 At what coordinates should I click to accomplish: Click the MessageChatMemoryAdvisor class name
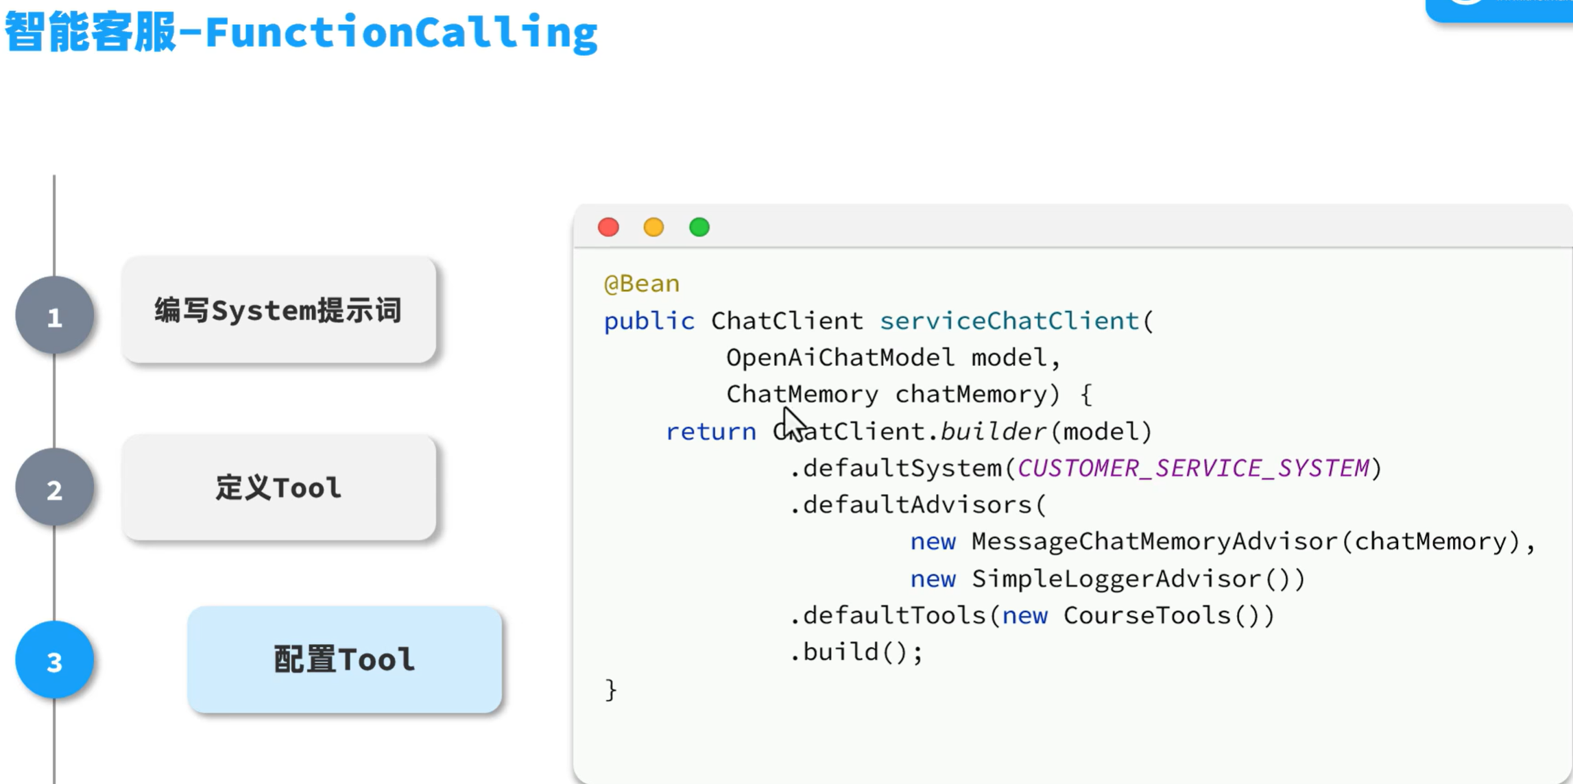(1154, 541)
